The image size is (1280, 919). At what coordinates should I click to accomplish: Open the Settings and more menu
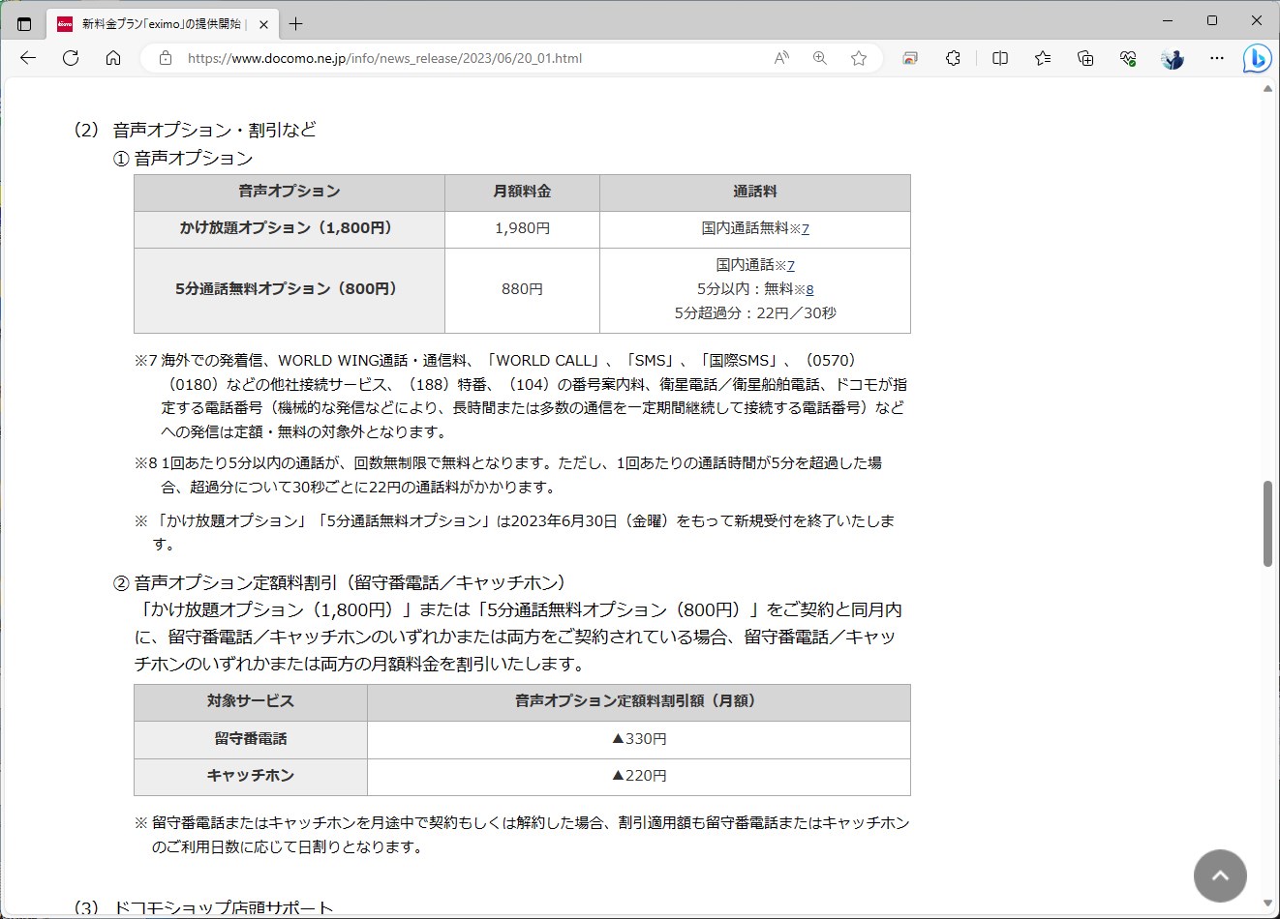click(x=1216, y=58)
